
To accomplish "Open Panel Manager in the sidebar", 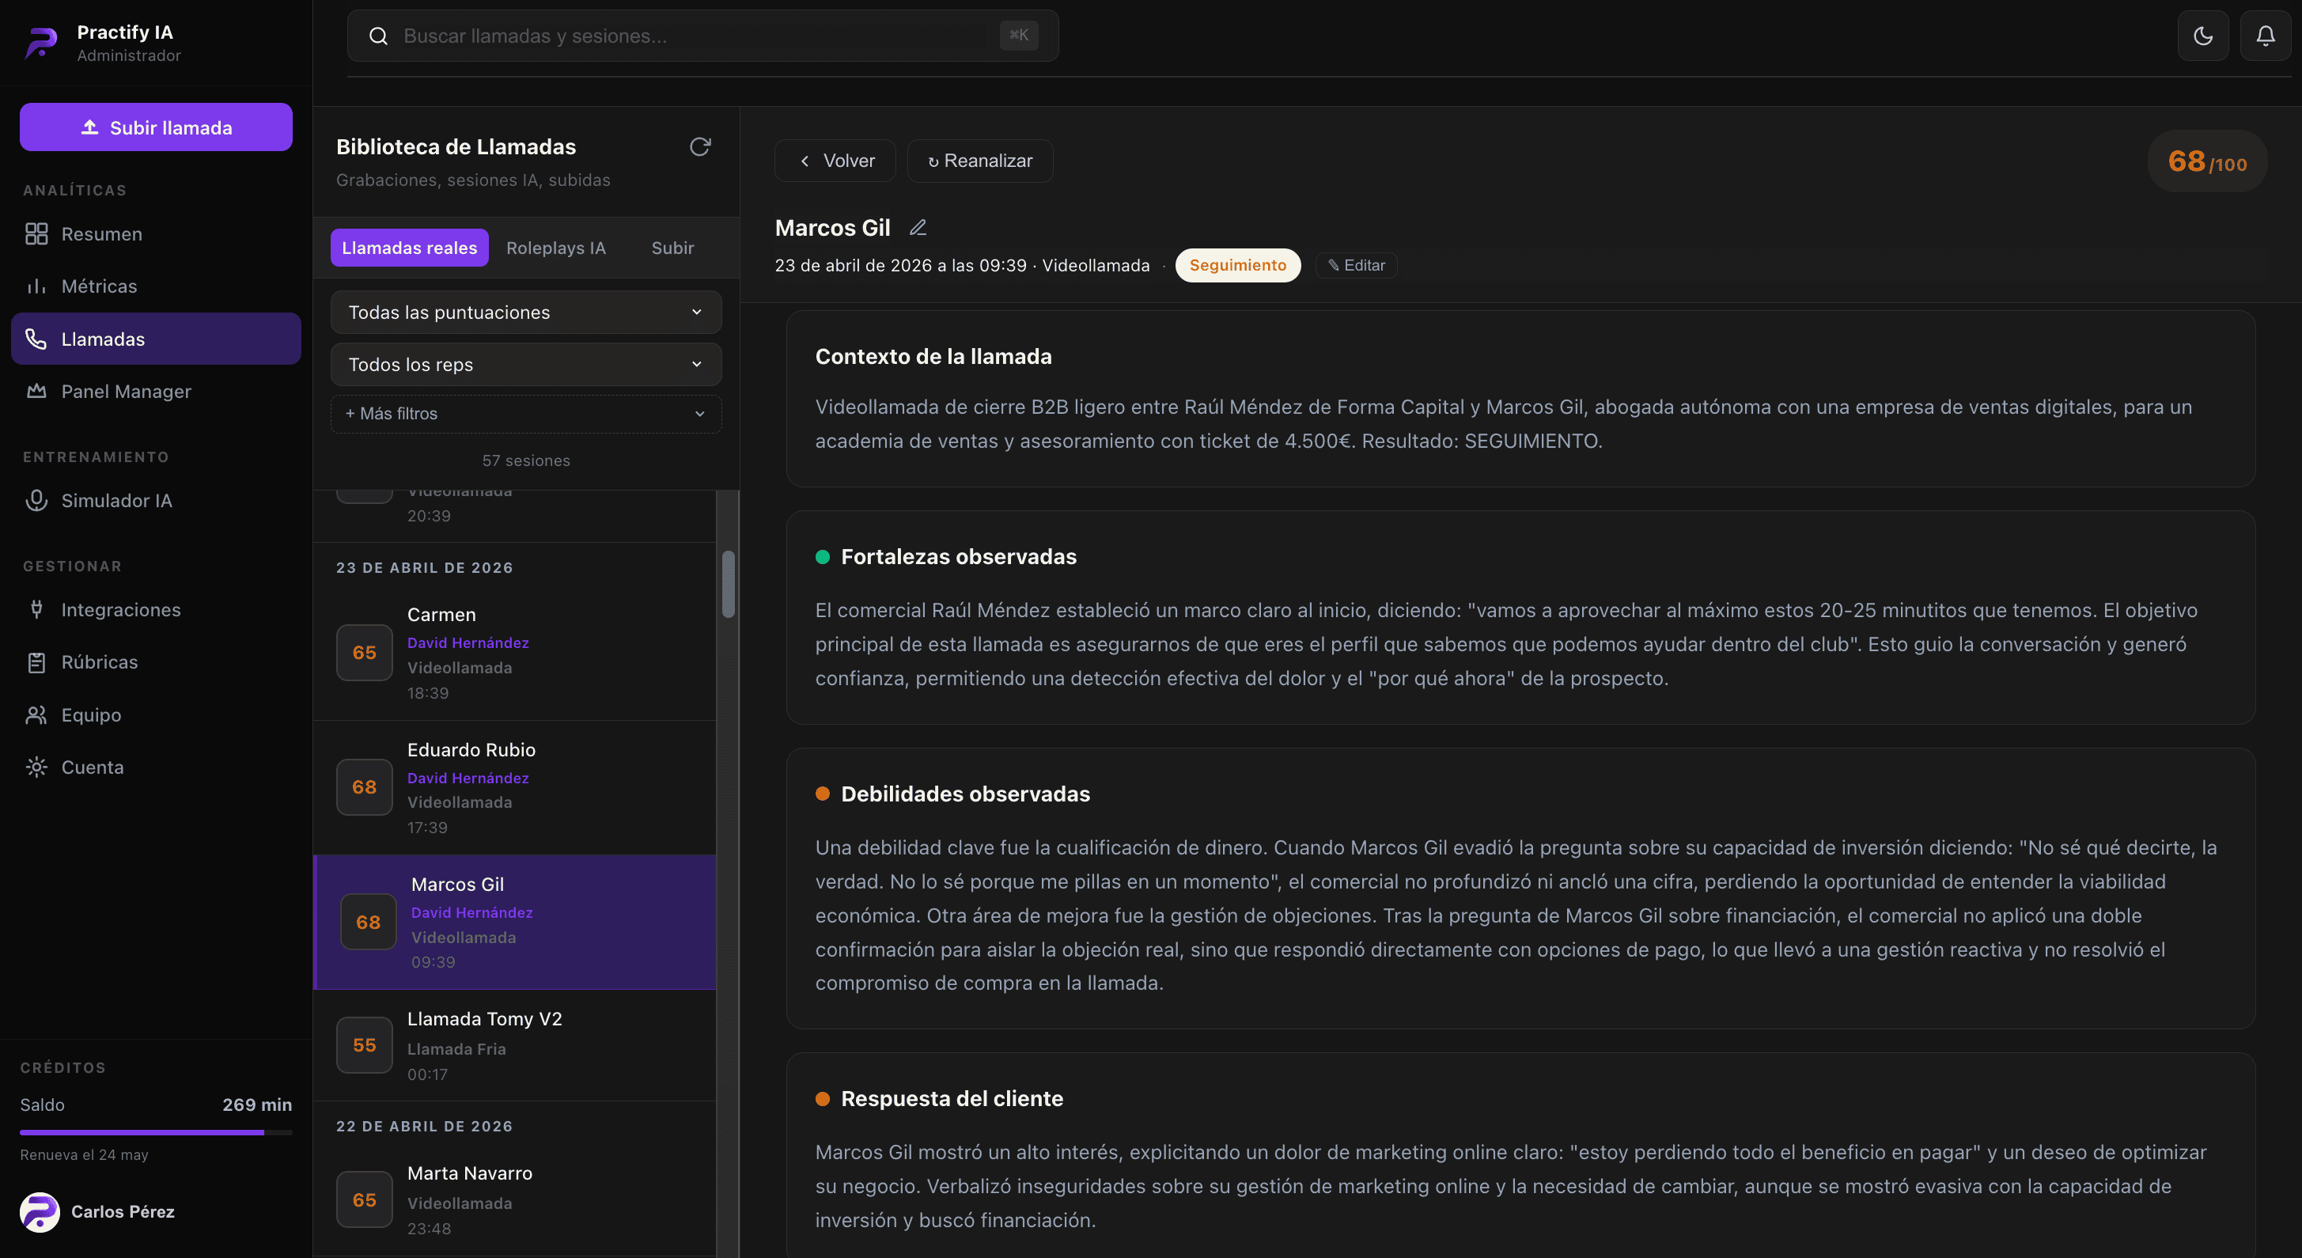I will (156, 392).
